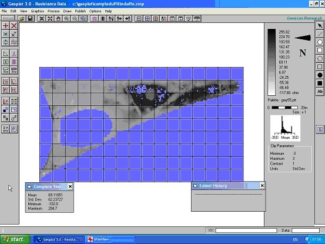Click the red plus Add function icon
Screen dimensions: 325x244
[x=6, y=26]
